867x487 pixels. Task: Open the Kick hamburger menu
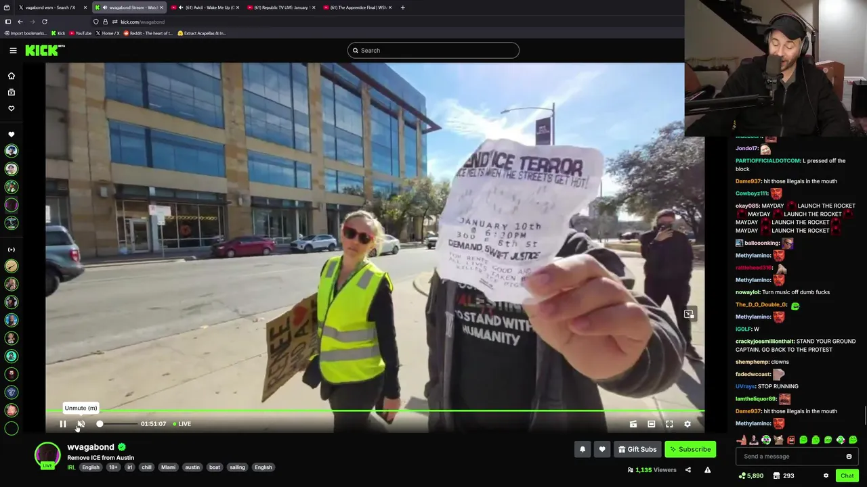coord(13,50)
